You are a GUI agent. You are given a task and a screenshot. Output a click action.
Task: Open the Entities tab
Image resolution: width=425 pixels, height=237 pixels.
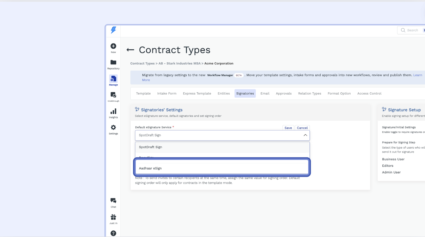(224, 93)
